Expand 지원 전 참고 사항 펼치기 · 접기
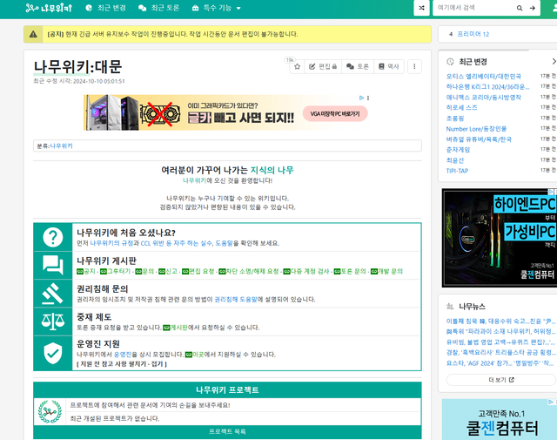Image resolution: width=557 pixels, height=440 pixels. coord(122,364)
